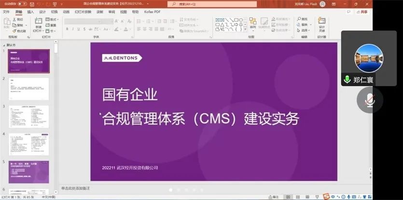Open the Replace (替换) dropdown arrow
Image resolution: width=403 pixels, height=200 pixels.
311,25
